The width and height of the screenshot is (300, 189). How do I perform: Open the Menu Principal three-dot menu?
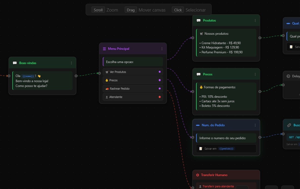(162, 49)
